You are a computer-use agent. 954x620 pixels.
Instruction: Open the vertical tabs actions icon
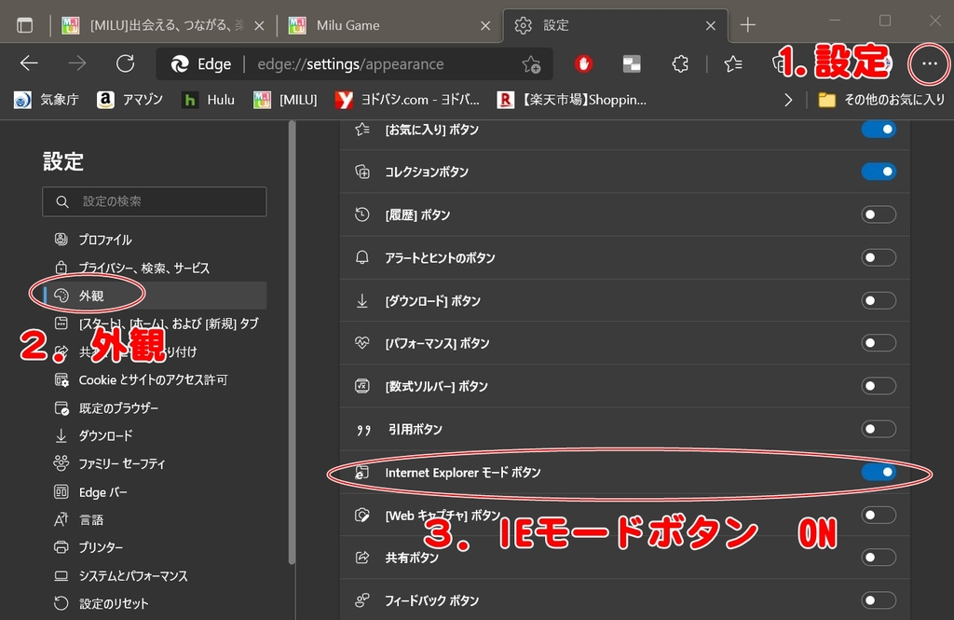(25, 25)
